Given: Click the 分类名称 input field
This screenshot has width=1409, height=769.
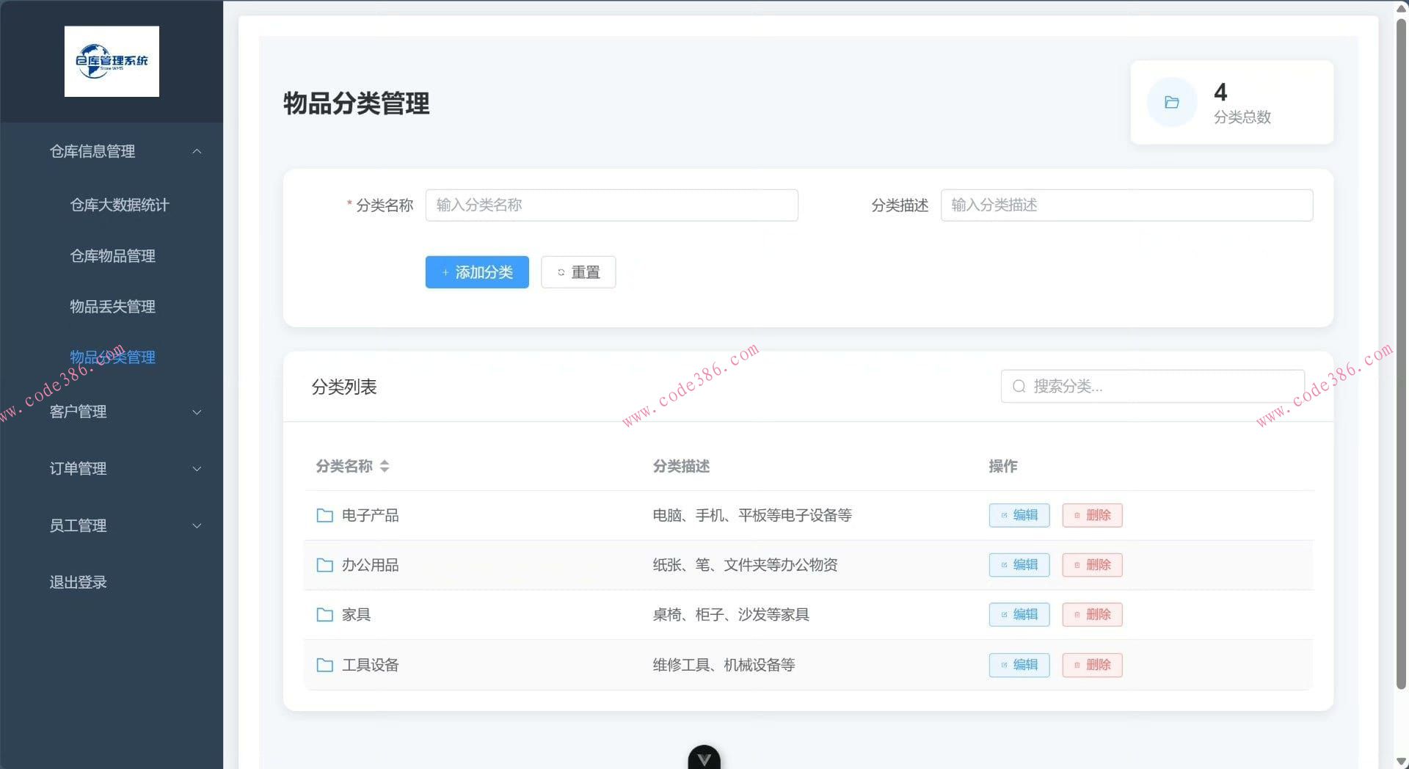Looking at the screenshot, I should pyautogui.click(x=611, y=205).
